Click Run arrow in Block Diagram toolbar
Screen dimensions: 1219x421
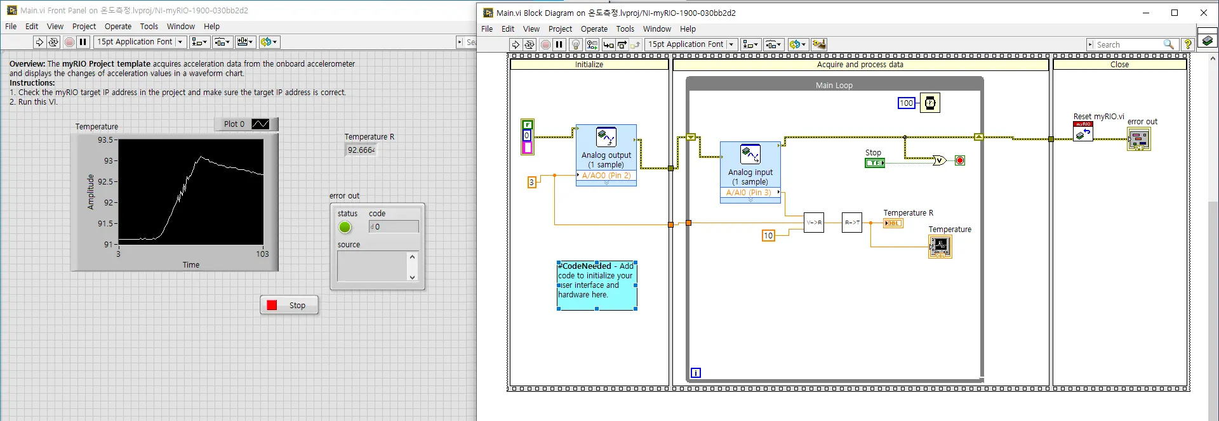pos(516,44)
